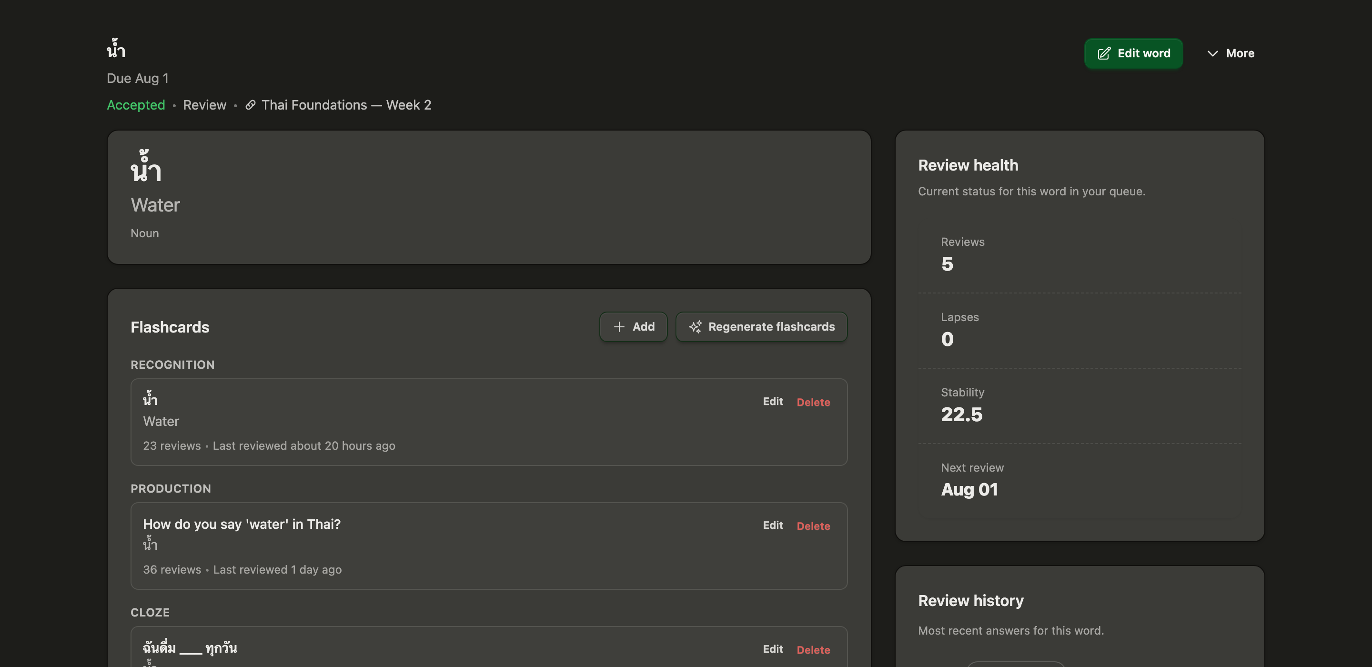The width and height of the screenshot is (1372, 667).
Task: Click the Next review date Aug 01
Action: coord(969,490)
